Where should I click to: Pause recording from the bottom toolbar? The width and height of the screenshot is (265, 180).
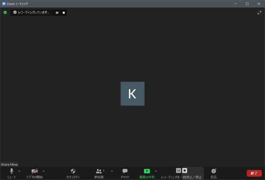(x=178, y=171)
